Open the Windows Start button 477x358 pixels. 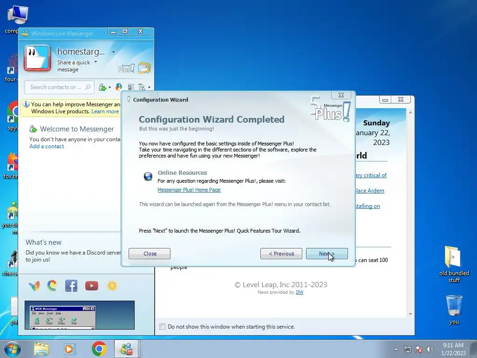[x=13, y=349]
